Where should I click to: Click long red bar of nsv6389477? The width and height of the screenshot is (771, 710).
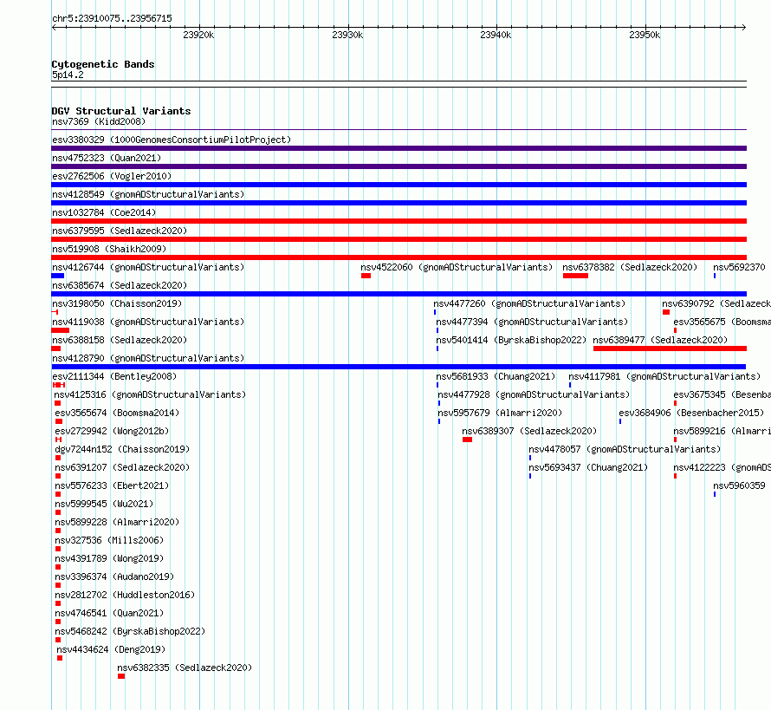click(670, 348)
